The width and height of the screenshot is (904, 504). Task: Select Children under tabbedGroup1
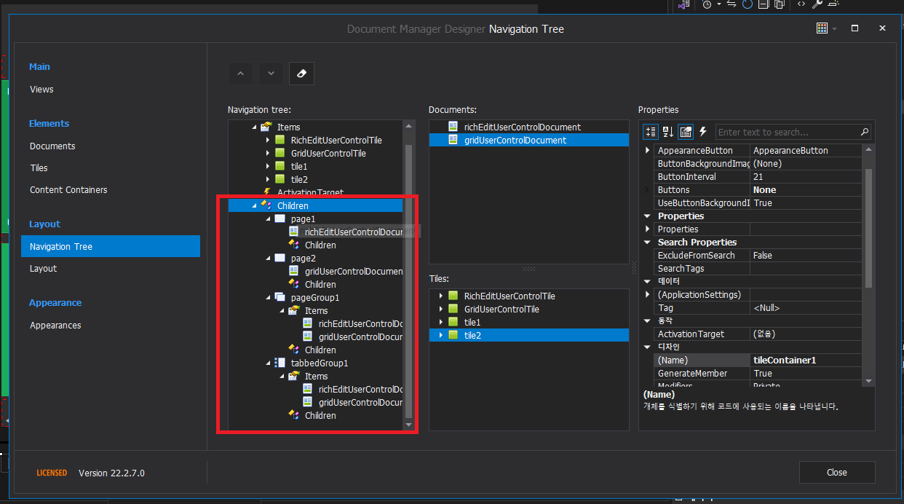point(320,415)
